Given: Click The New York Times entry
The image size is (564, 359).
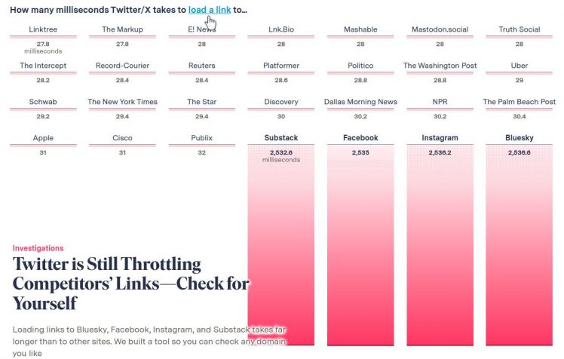Looking at the screenshot, I should tap(122, 102).
